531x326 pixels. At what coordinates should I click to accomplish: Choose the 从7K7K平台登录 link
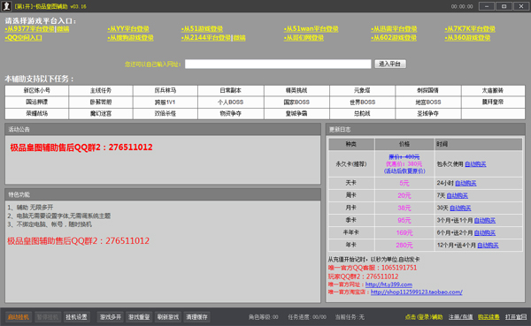point(470,29)
